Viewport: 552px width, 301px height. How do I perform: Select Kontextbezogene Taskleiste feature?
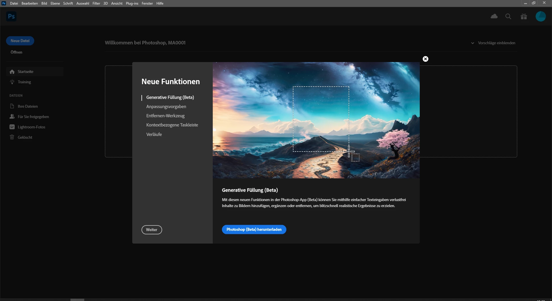[x=172, y=125]
